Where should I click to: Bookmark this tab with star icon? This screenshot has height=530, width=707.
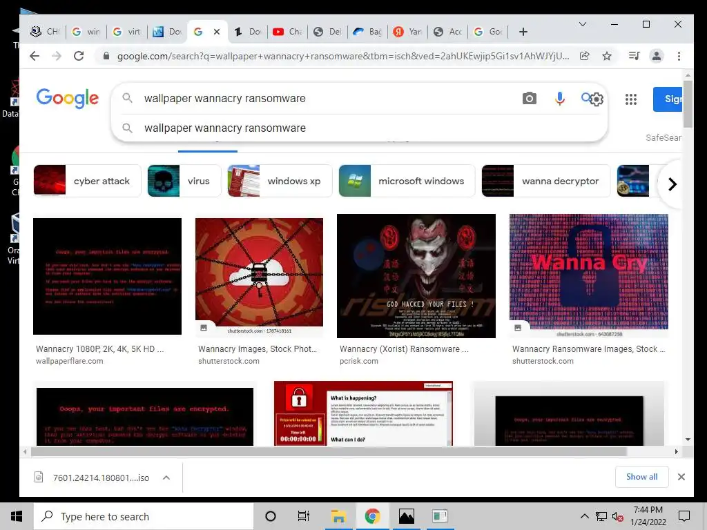point(607,56)
